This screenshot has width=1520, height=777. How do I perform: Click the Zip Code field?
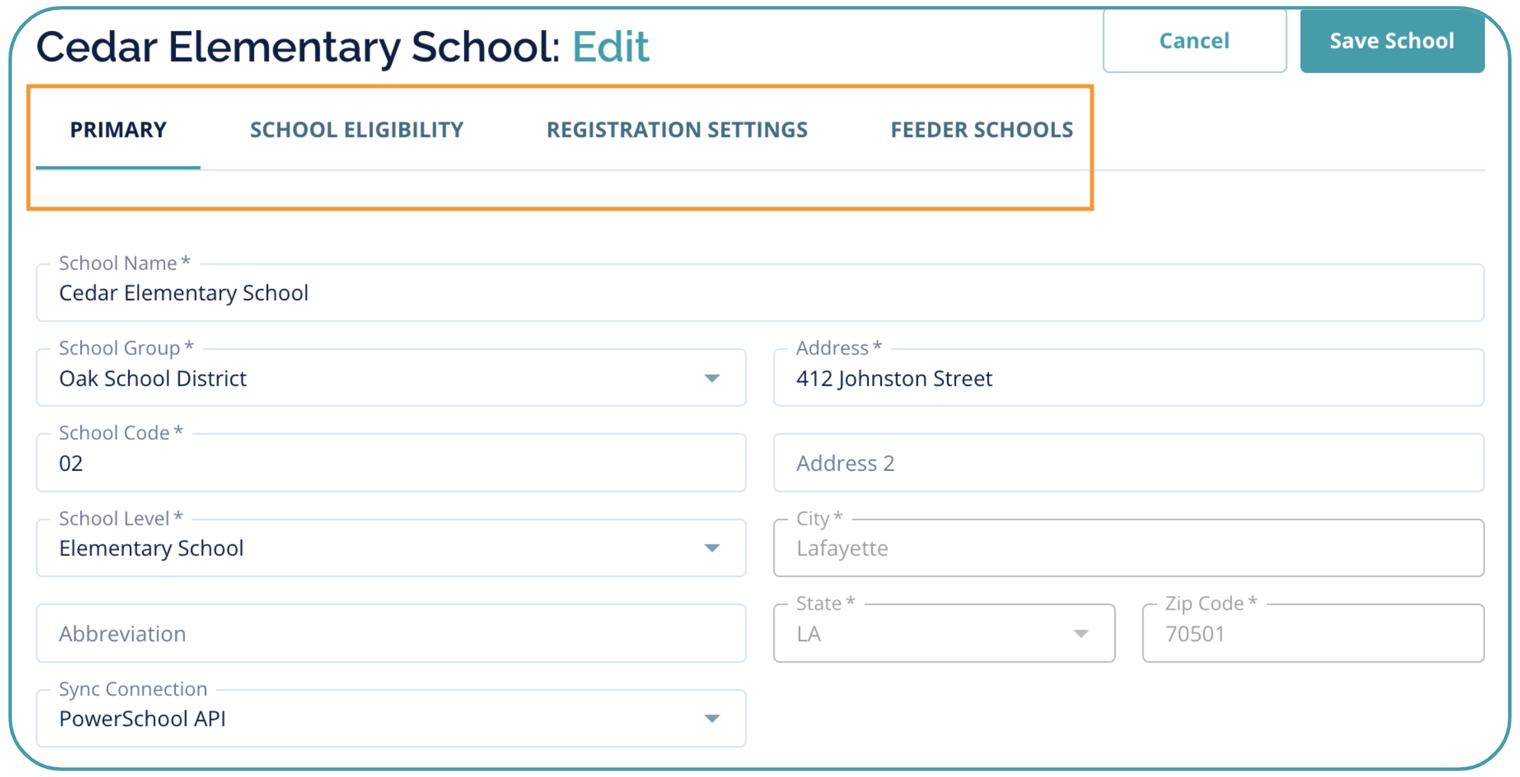[x=1312, y=633]
